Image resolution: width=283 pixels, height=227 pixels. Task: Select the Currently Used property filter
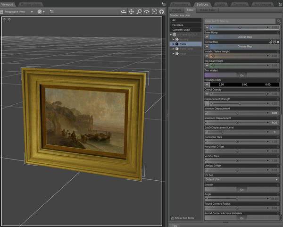[185, 30]
